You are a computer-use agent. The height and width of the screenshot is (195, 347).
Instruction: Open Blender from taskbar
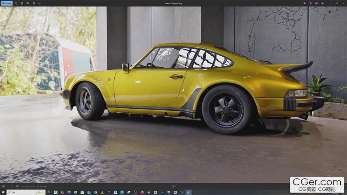point(149,192)
